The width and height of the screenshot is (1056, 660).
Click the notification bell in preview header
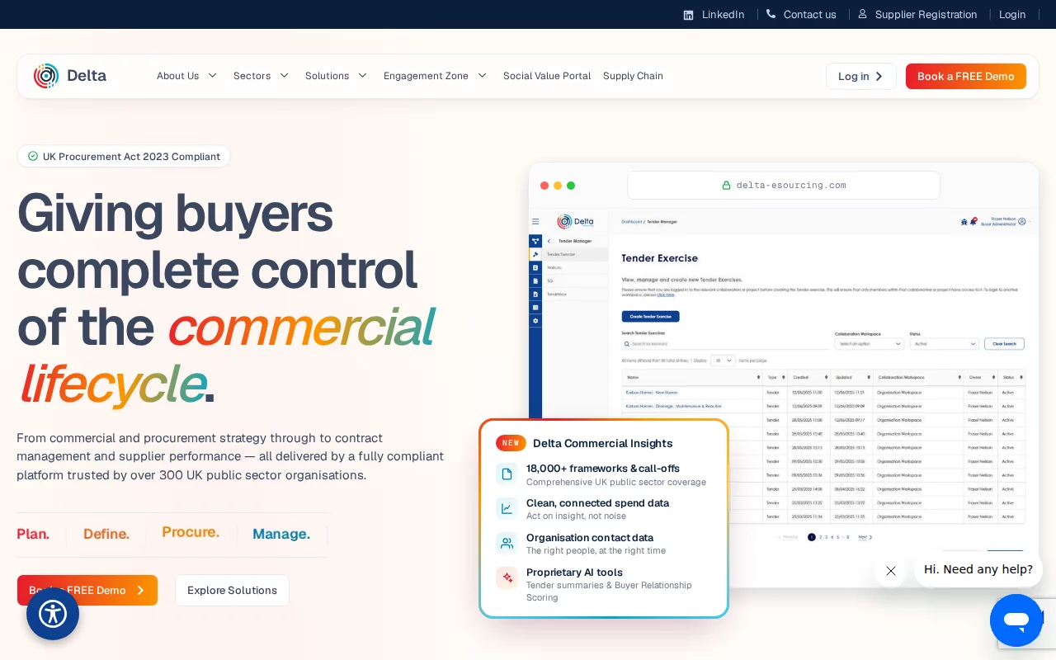click(x=973, y=221)
